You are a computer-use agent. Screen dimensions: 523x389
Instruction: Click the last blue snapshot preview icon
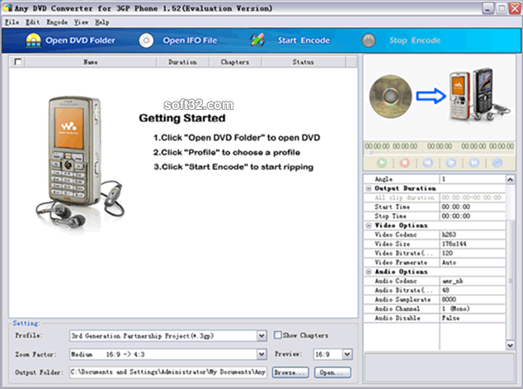[497, 163]
